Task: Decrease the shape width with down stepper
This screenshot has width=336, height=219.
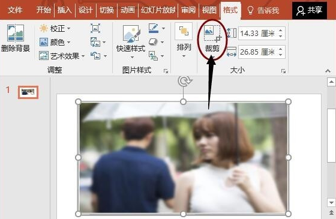Action: [x=281, y=55]
